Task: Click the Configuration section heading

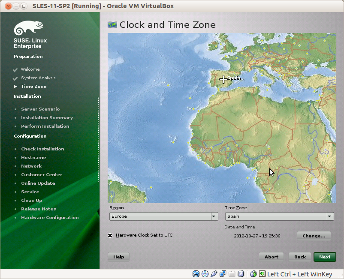Action: coord(30,136)
